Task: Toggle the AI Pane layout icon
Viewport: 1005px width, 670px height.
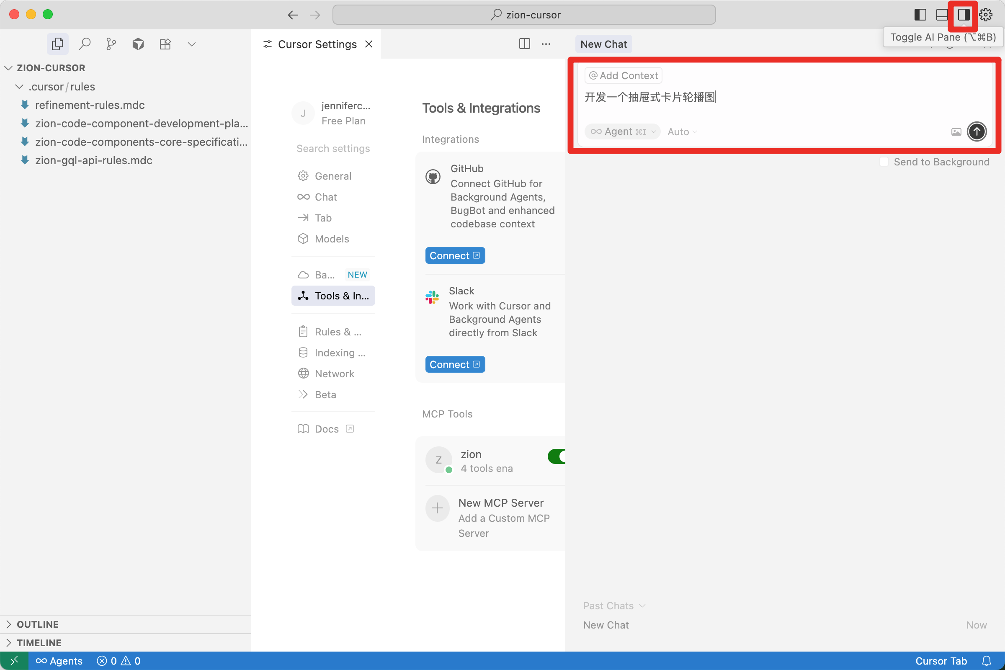Action: pyautogui.click(x=964, y=15)
